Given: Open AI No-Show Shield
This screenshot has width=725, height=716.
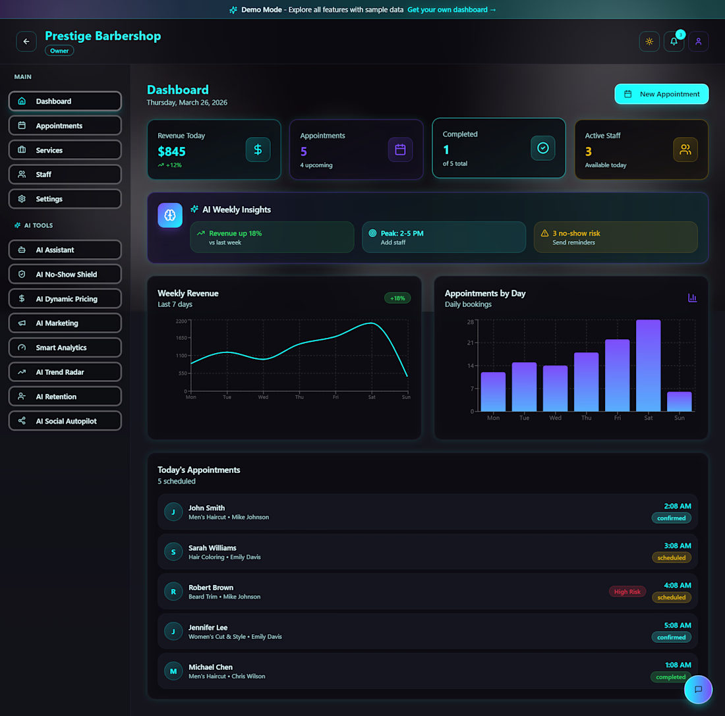Looking at the screenshot, I should click(x=65, y=274).
